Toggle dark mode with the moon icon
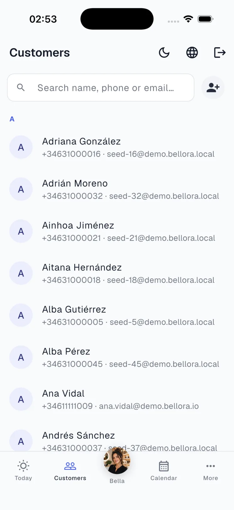The width and height of the screenshot is (234, 510). coord(164,53)
